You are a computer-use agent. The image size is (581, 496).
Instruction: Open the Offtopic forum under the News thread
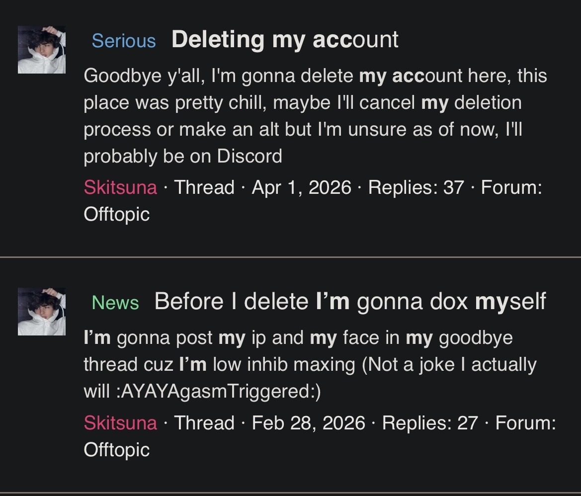[x=117, y=449]
